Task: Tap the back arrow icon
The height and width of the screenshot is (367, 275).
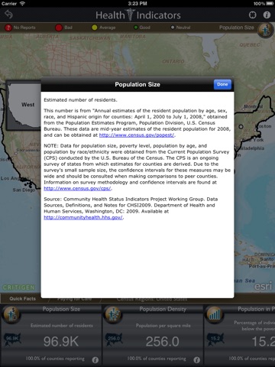Action: [8, 15]
